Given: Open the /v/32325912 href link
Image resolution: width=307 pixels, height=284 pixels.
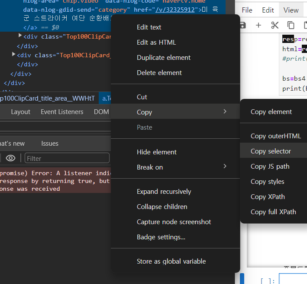Looking at the screenshot, I should pos(175,10).
